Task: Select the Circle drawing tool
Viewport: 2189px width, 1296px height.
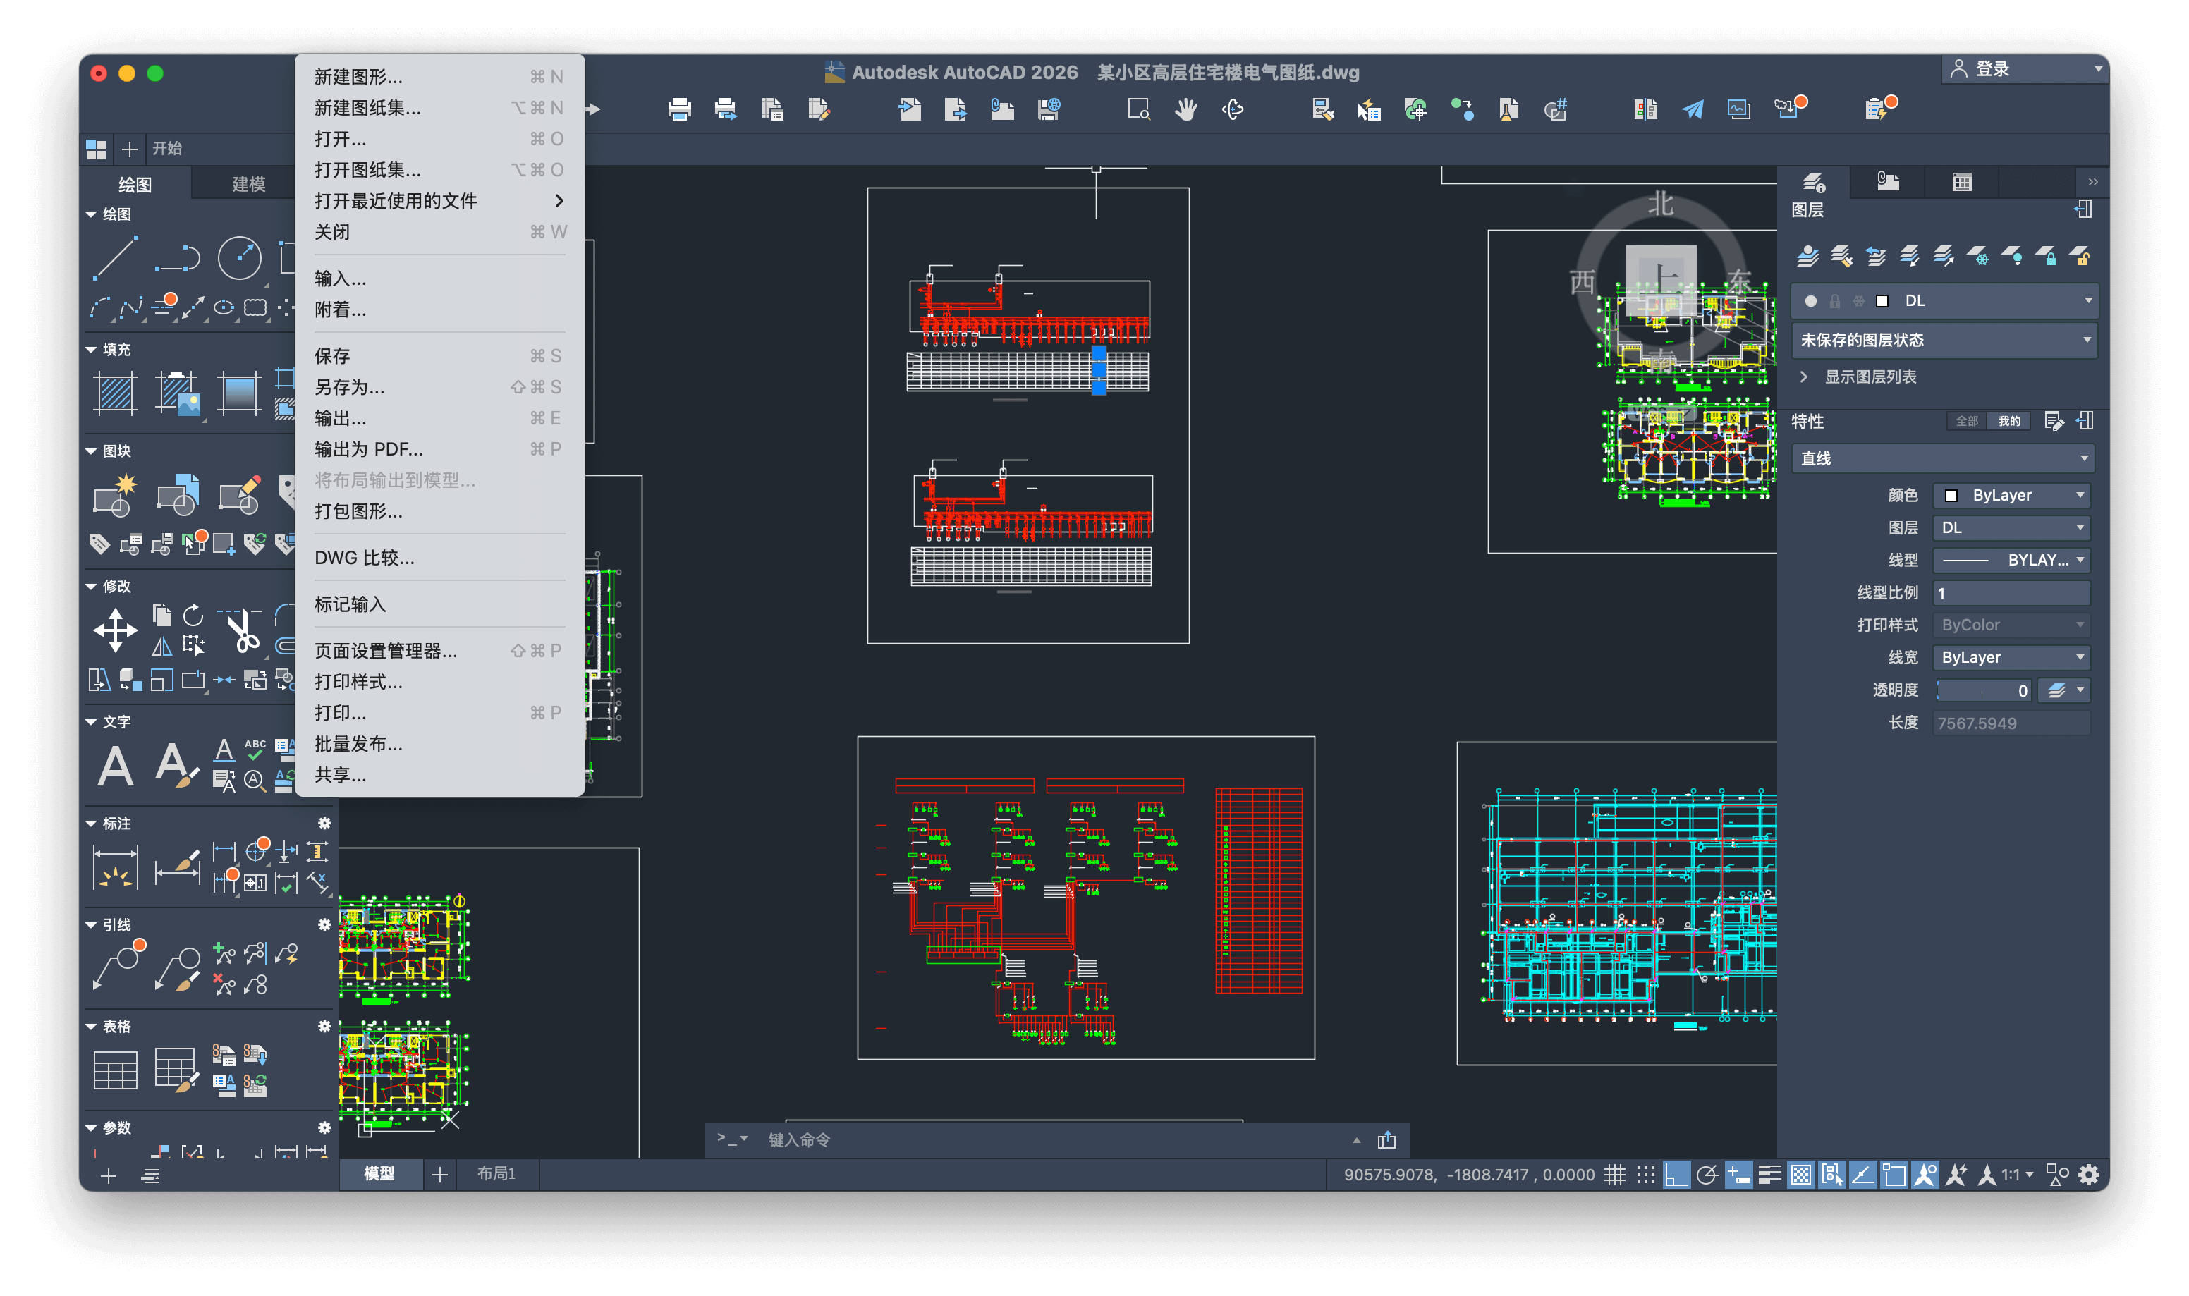Action: tap(238, 257)
